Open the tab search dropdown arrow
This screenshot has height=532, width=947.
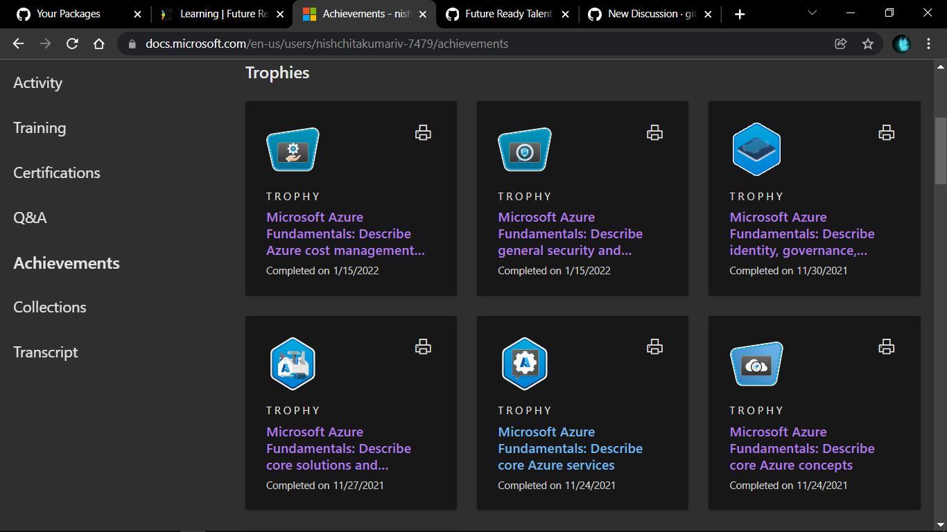click(813, 13)
